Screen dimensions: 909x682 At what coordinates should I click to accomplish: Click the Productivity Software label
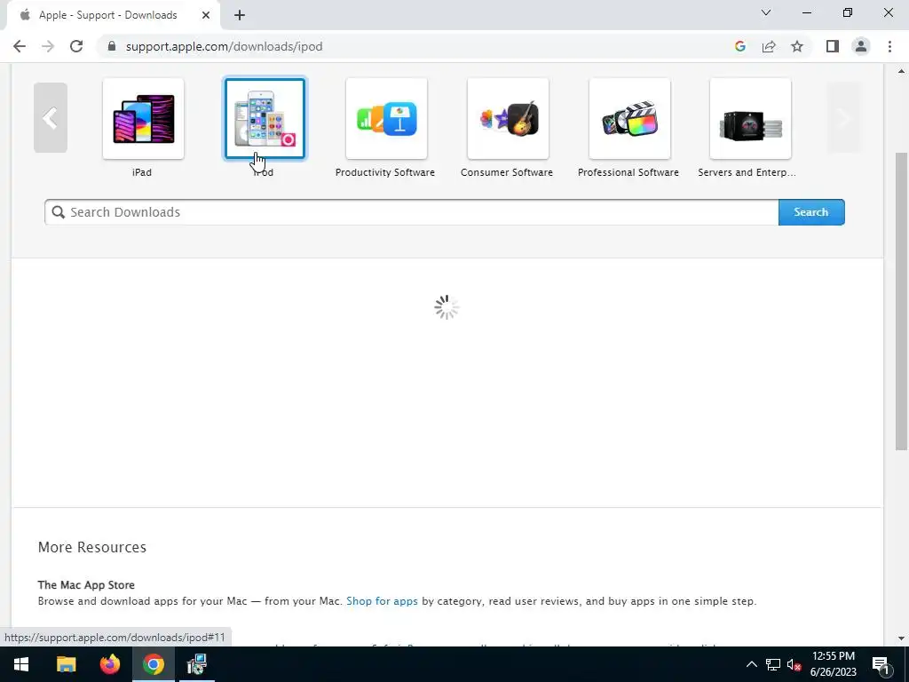click(385, 172)
